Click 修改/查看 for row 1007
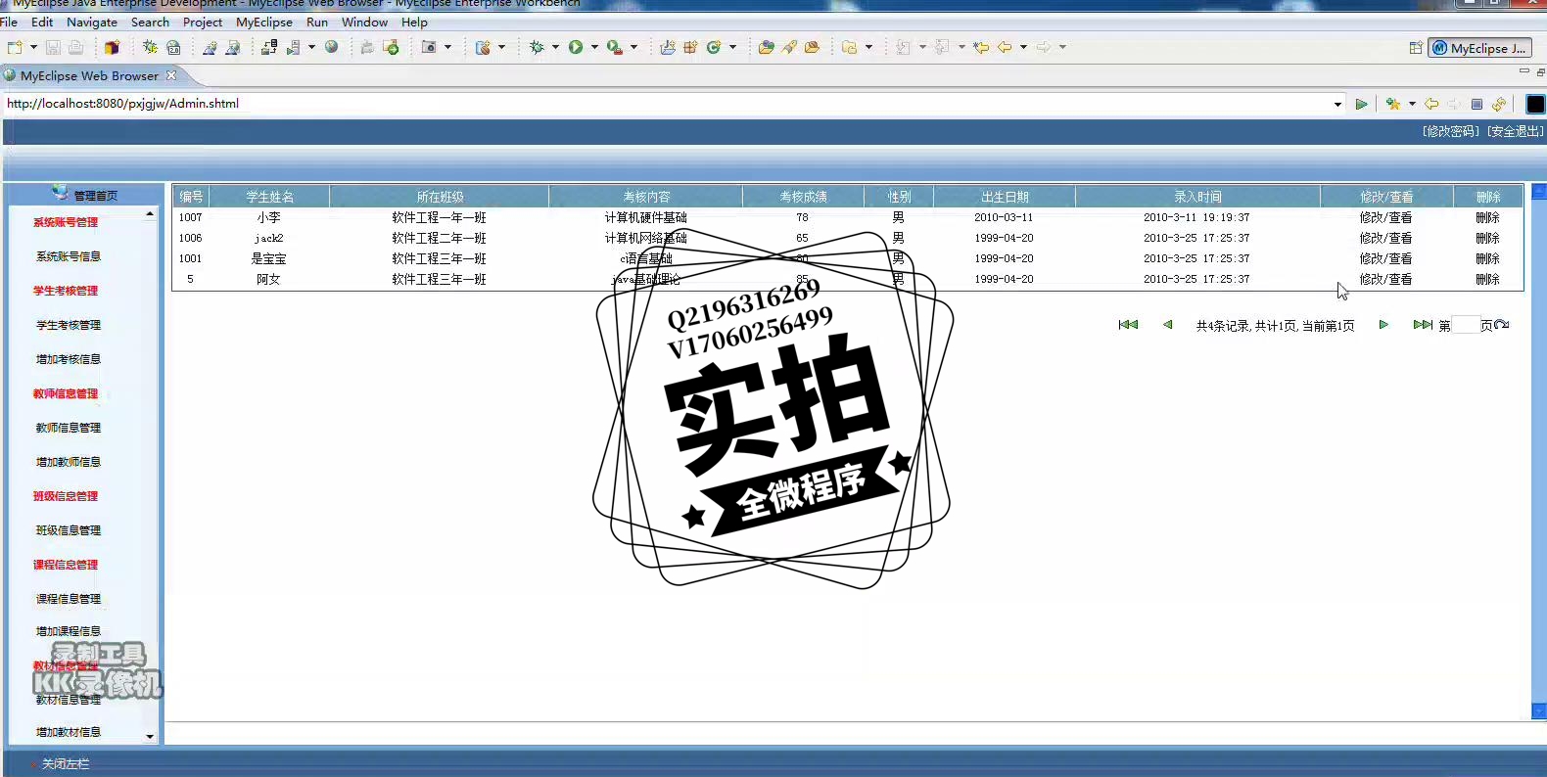The image size is (1547, 777). (1385, 217)
